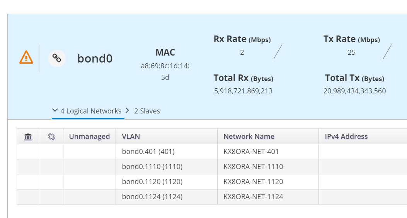The height and width of the screenshot is (218, 407).
Task: Click the Tx Rate sparkline graph
Action: [x=387, y=52]
